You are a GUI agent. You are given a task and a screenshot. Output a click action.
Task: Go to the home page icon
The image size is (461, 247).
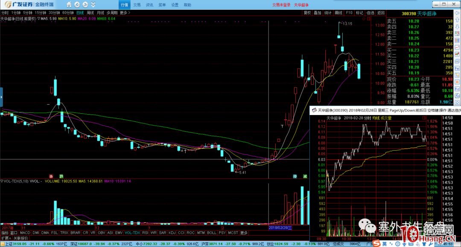[69, 4]
